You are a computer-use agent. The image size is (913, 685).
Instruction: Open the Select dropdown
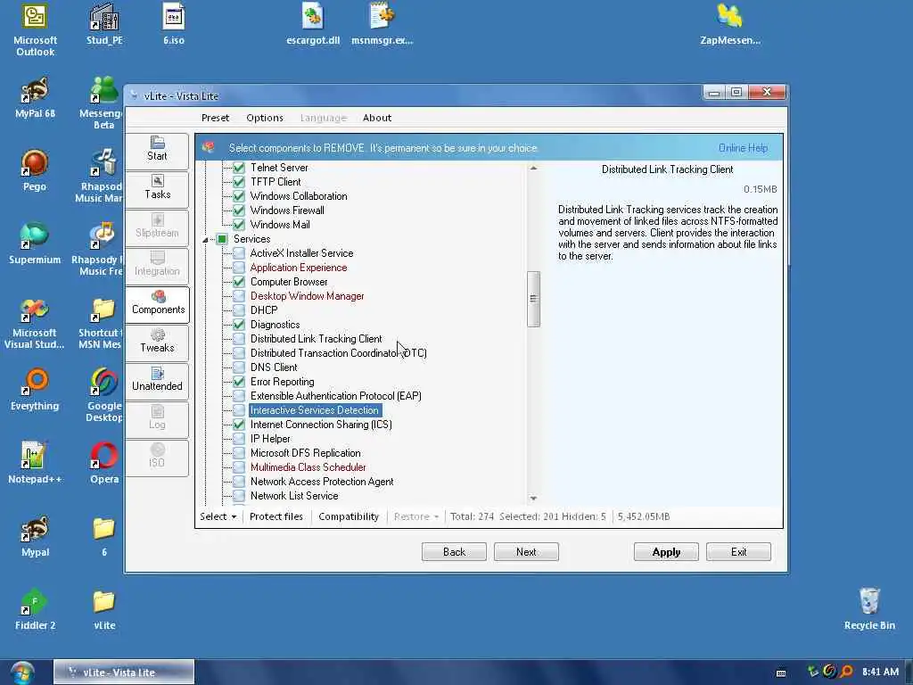tap(218, 516)
